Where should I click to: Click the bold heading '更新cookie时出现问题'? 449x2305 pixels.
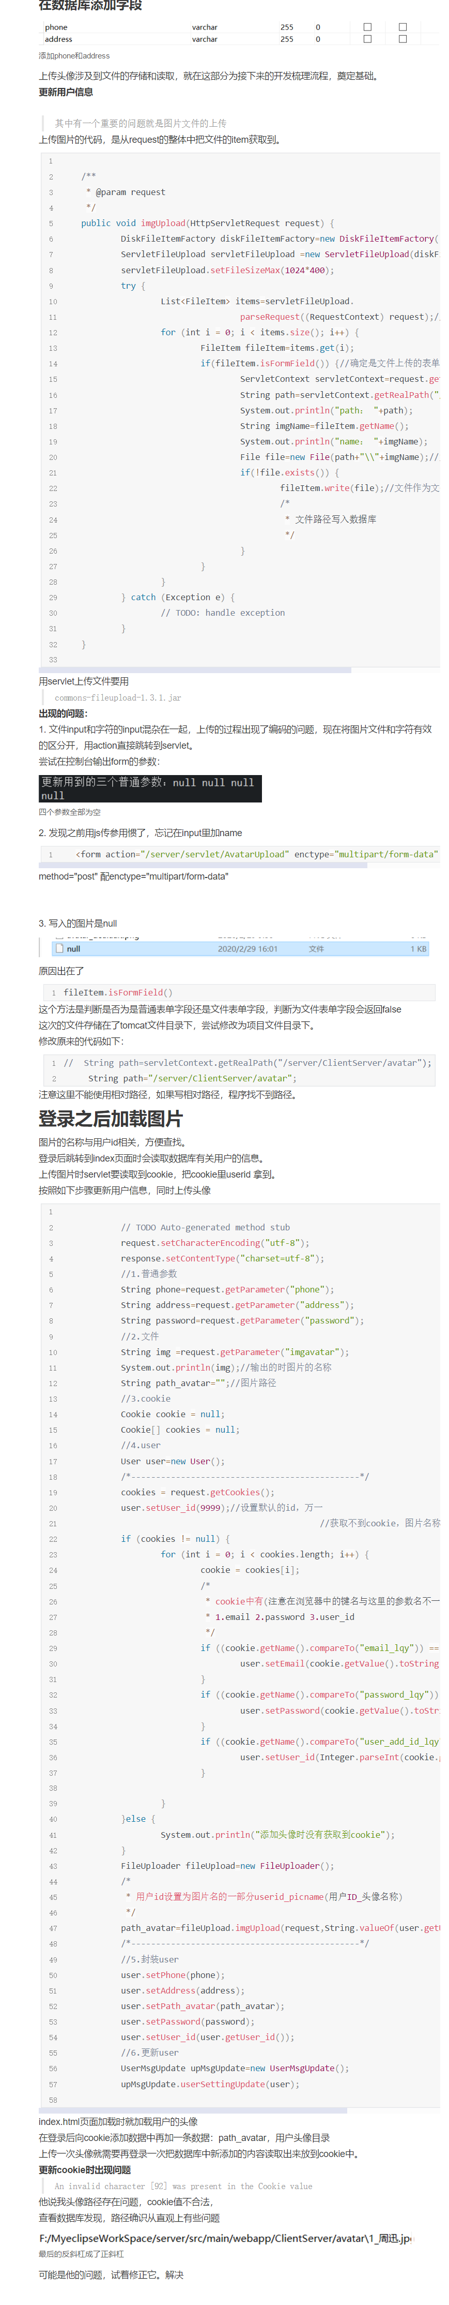pos(84,2170)
